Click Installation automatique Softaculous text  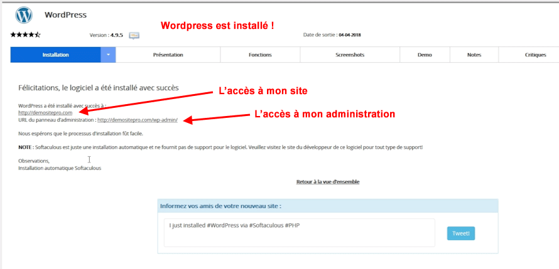[x=60, y=168]
